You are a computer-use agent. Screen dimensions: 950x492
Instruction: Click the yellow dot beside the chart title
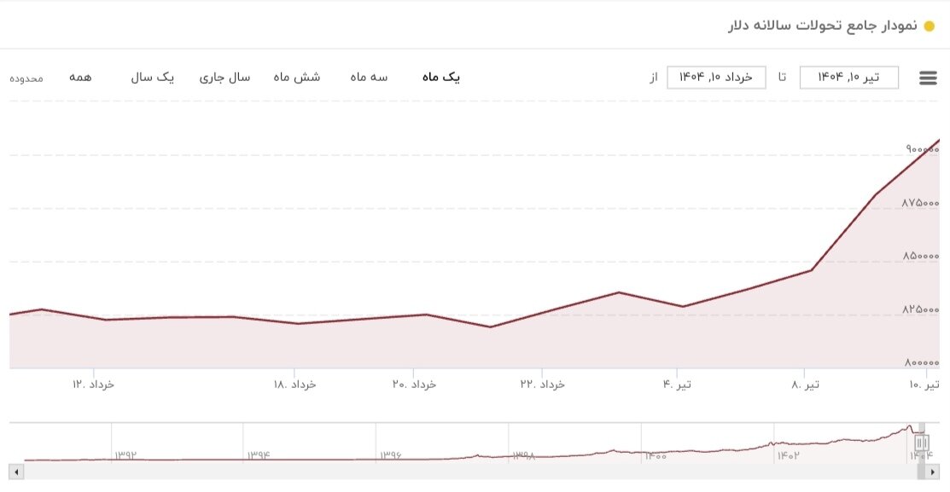(930, 26)
